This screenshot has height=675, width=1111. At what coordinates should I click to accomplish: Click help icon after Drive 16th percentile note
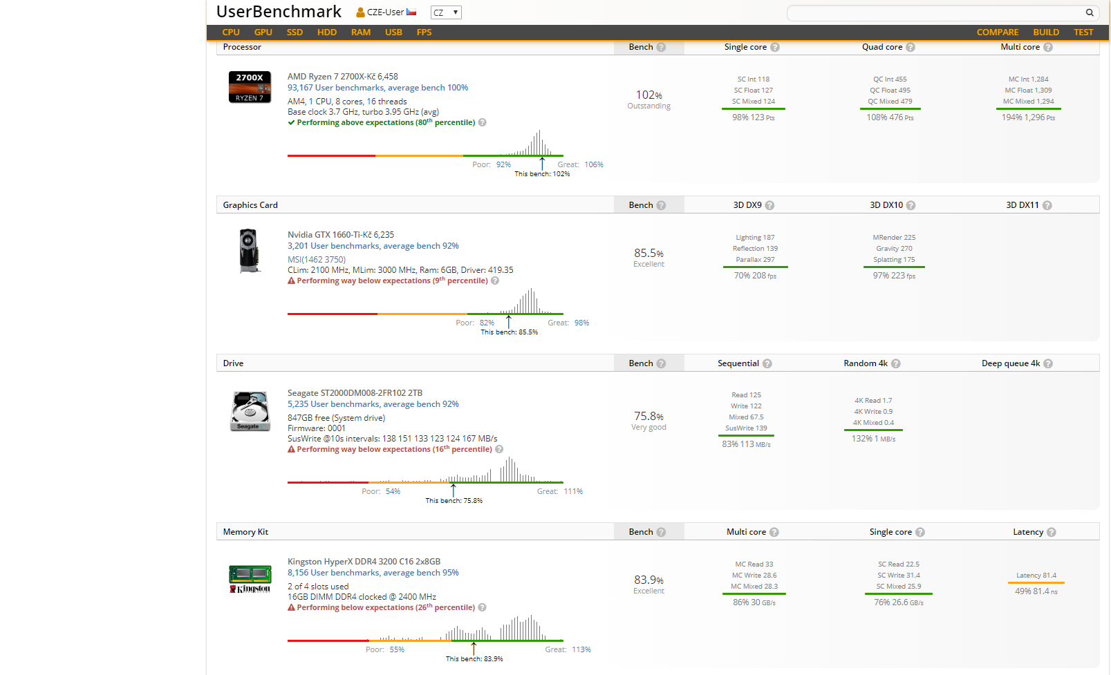[499, 450]
